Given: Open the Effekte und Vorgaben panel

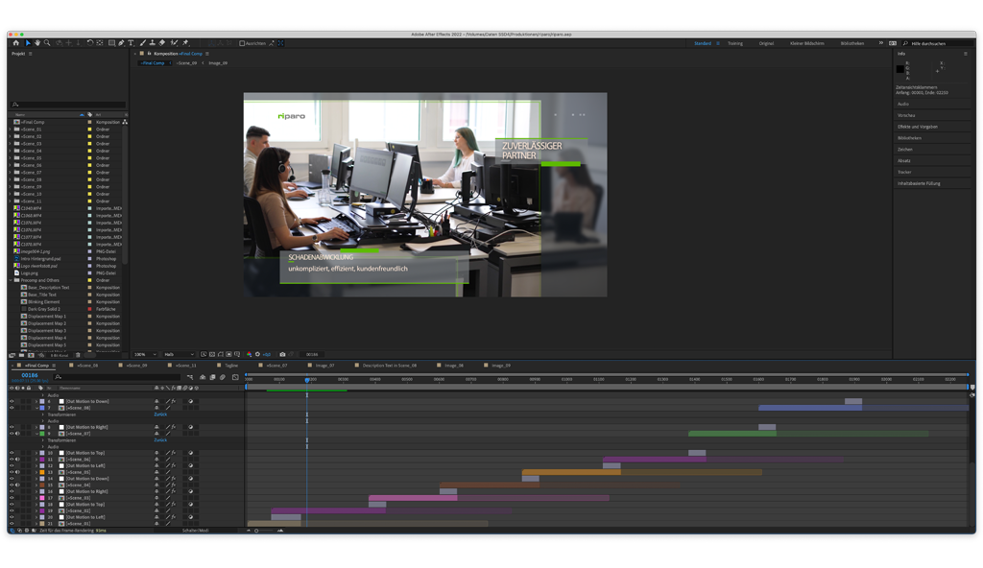Looking at the screenshot, I should (x=918, y=127).
